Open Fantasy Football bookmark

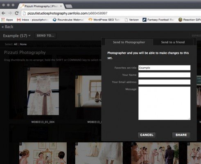pos(158,20)
